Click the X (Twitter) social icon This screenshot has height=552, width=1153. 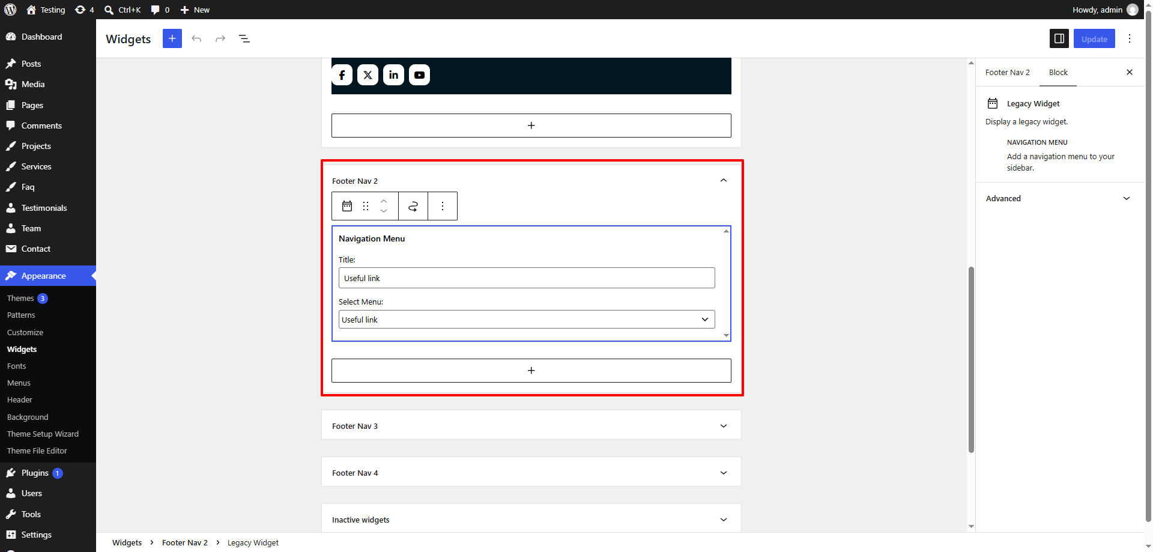(368, 75)
